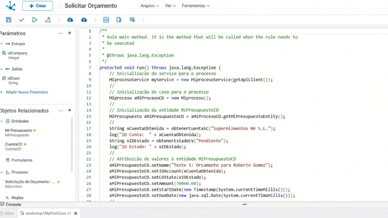Image resolution: width=388 pixels, height=218 pixels.
Task: Collapse the Salida parameters group
Action: pos(2,69)
